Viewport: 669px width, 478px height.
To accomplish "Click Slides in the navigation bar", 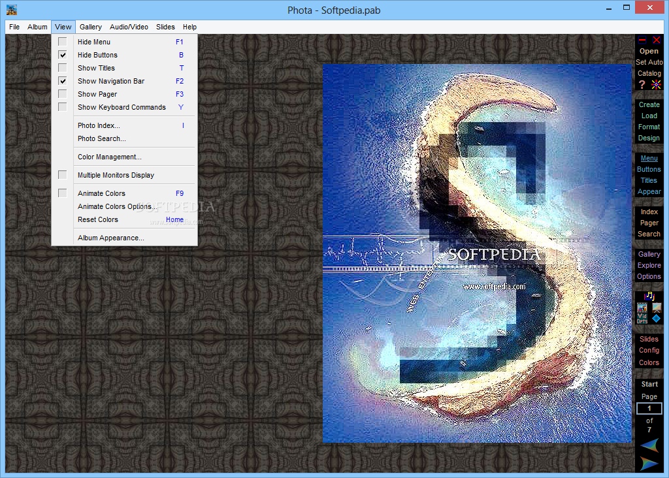I will [x=649, y=339].
